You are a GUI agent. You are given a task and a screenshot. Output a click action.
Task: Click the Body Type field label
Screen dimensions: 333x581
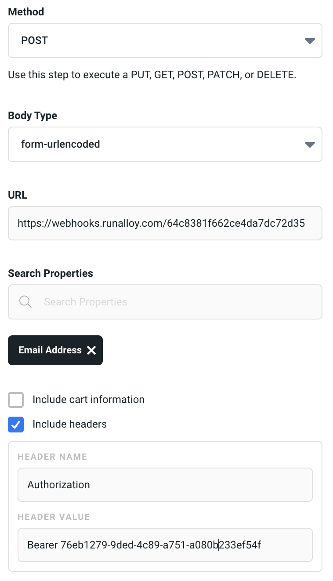[33, 116]
